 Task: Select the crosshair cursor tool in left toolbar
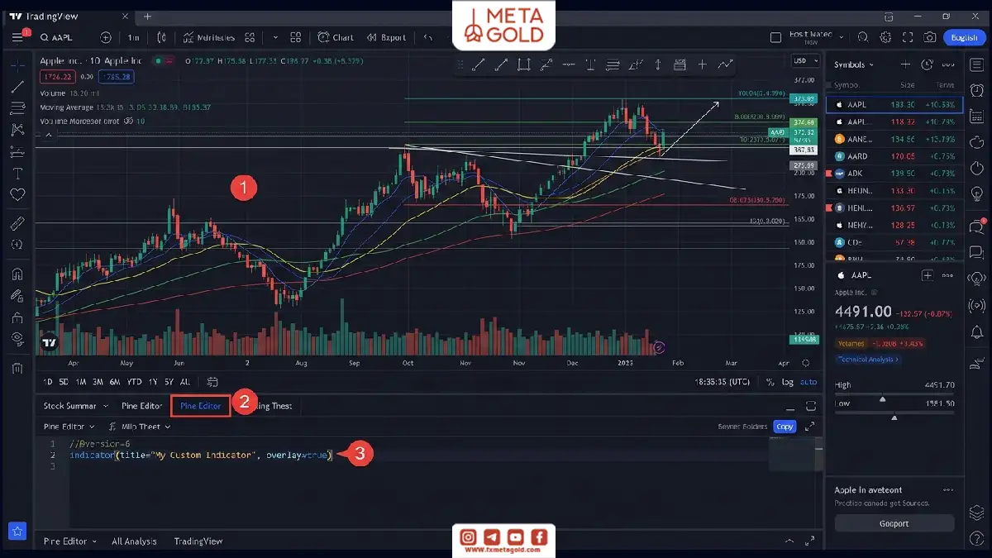[17, 65]
